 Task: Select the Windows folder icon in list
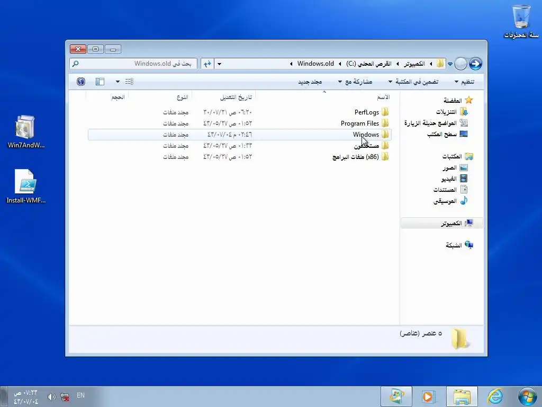385,134
